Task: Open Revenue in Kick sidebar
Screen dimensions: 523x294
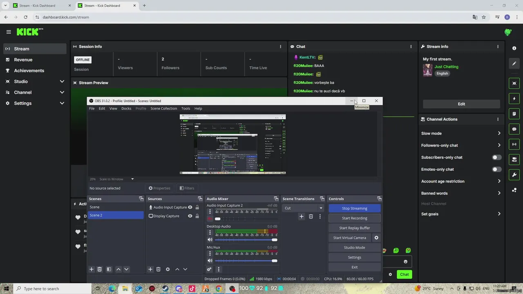Action: tap(35, 60)
